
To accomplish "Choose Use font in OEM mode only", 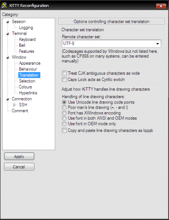I will (64, 124).
